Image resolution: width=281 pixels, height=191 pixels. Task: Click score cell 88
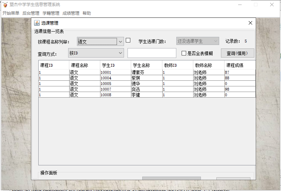coord(240,78)
